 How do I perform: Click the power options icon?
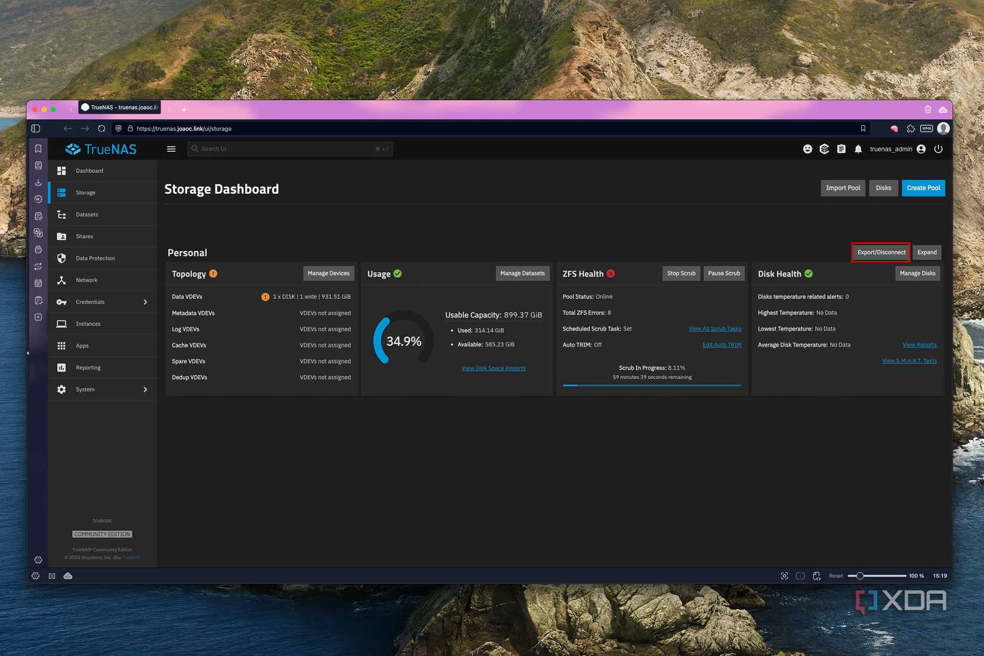[939, 149]
